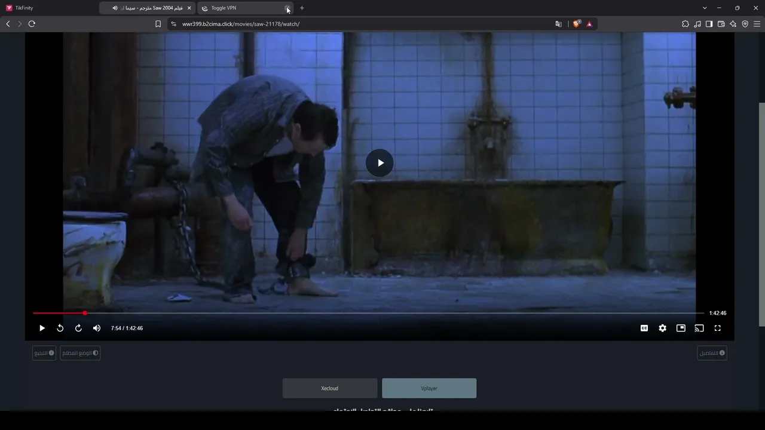
Task: Switch to the Toggle VPN tab
Action: 245,8
